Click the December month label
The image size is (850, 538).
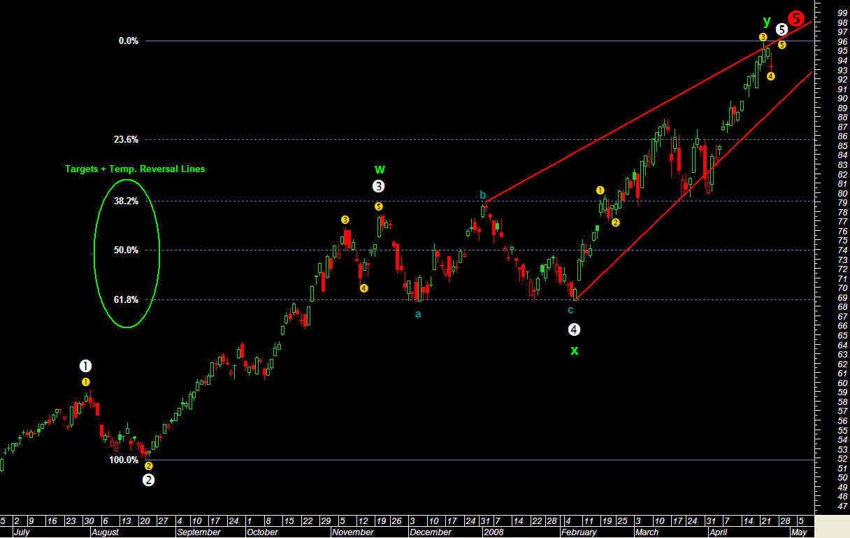(x=431, y=532)
